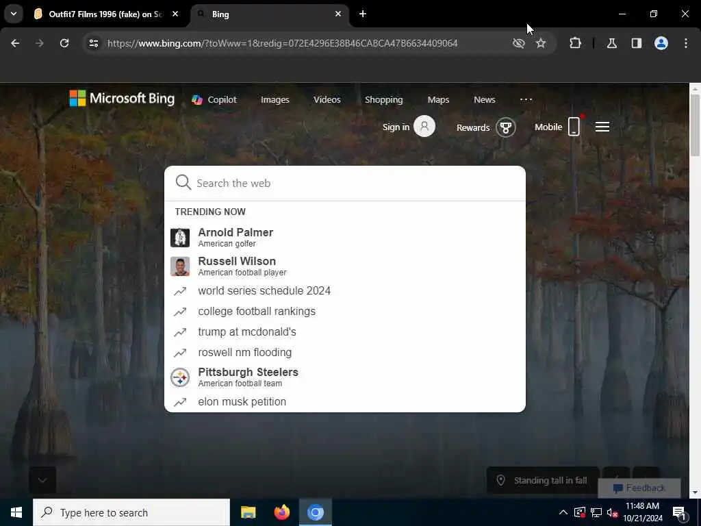Click the URL in the address bar

(282, 43)
